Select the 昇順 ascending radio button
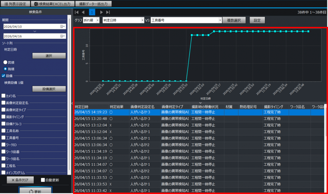328x194 pixels. [x=5, y=62]
